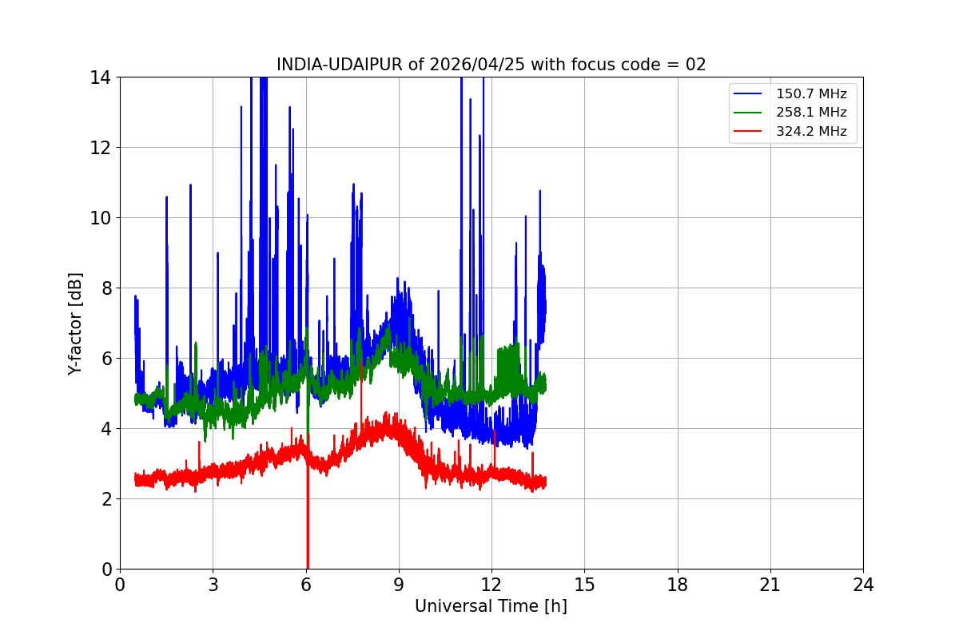Click x-axis tick label 21
This screenshot has height=639, width=959.
point(770,585)
